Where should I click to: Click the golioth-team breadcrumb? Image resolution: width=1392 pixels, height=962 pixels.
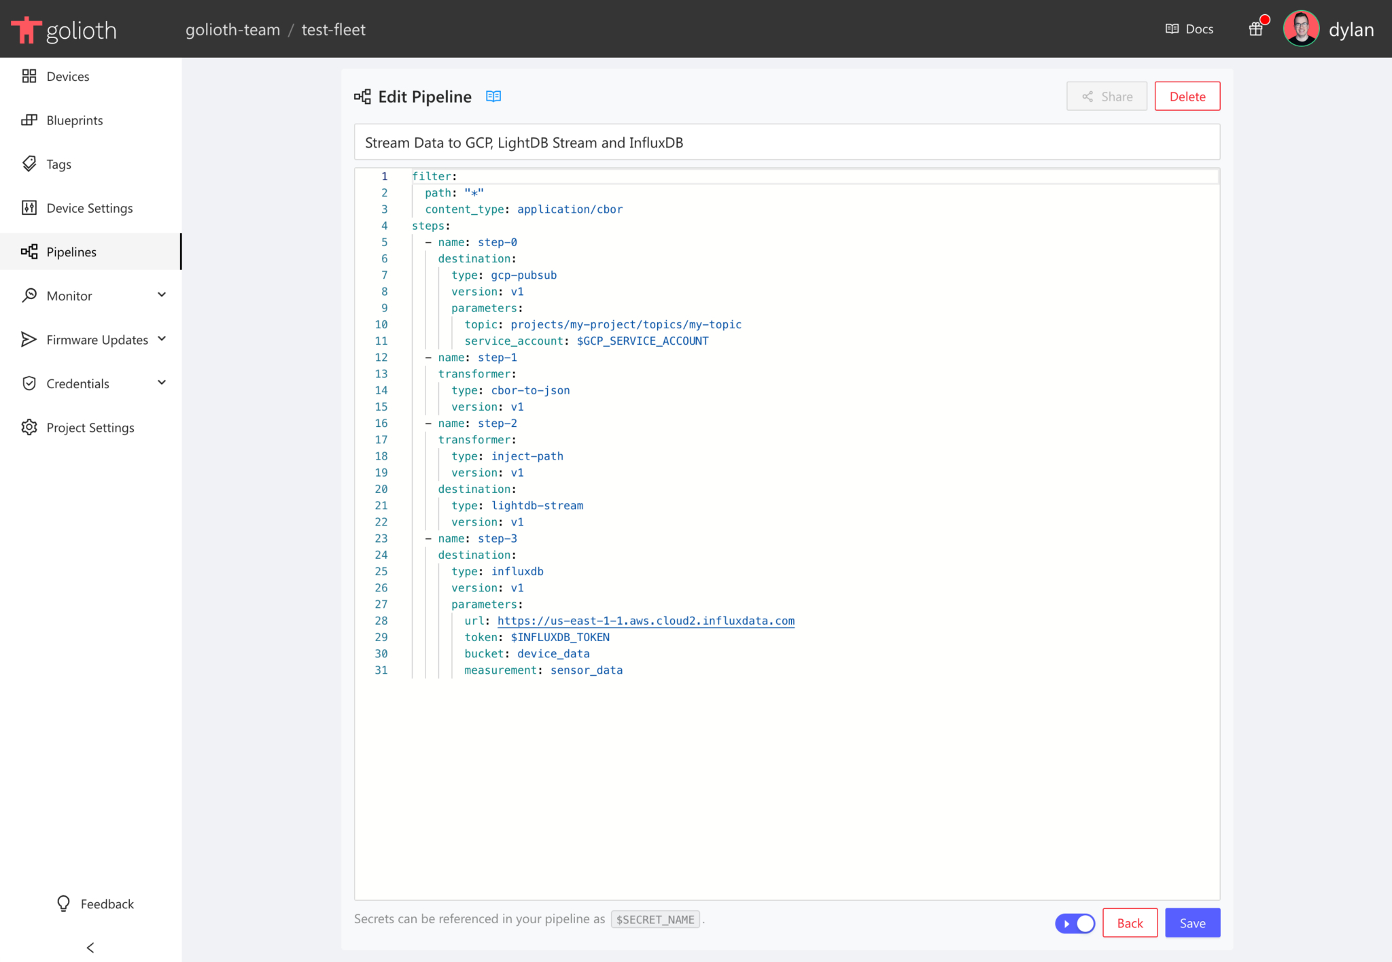pyautogui.click(x=232, y=29)
